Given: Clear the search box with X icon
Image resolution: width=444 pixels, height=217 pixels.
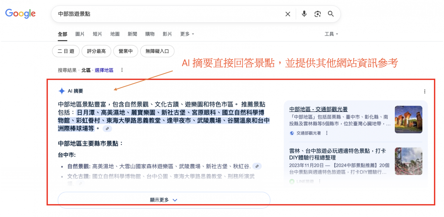Looking at the screenshot, I should pyautogui.click(x=288, y=14).
